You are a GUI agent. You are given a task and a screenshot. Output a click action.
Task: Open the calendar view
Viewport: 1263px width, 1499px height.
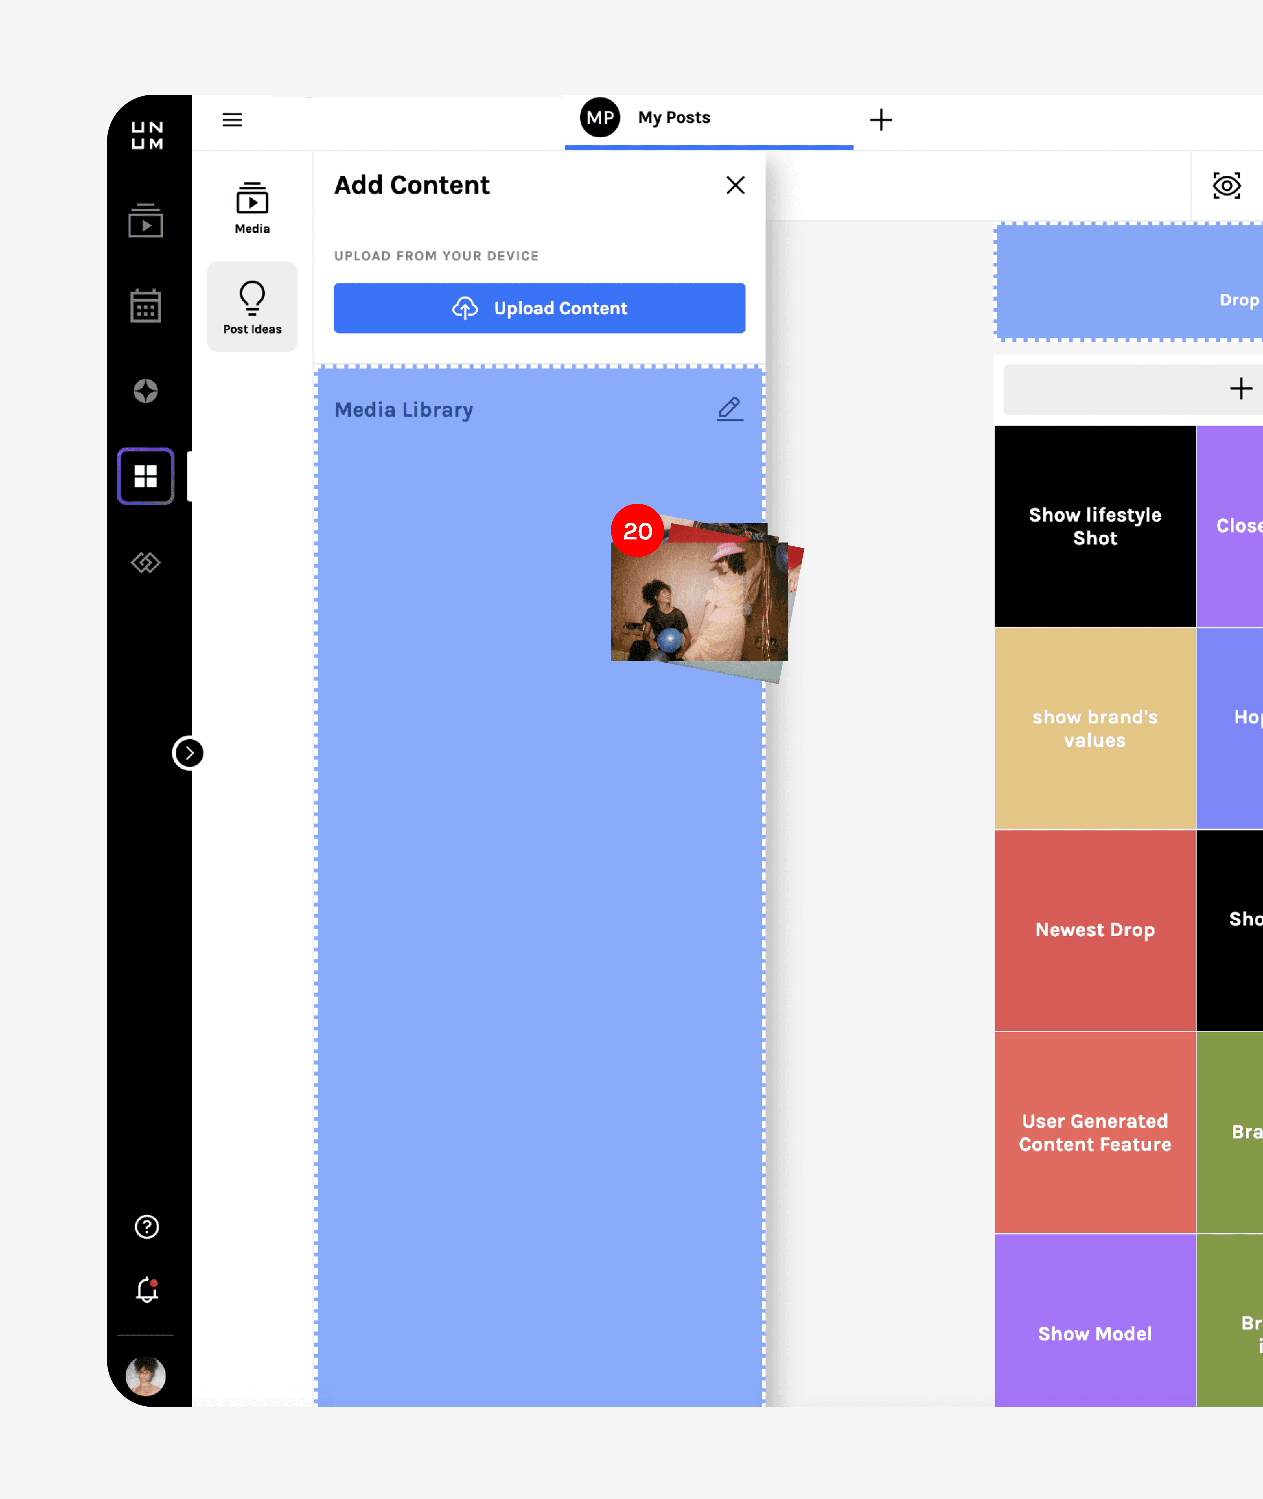click(145, 306)
